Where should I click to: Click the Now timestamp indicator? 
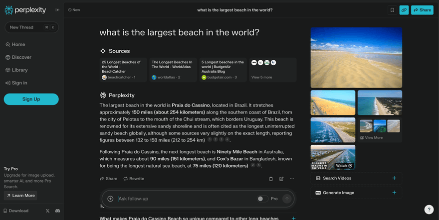coord(74,10)
